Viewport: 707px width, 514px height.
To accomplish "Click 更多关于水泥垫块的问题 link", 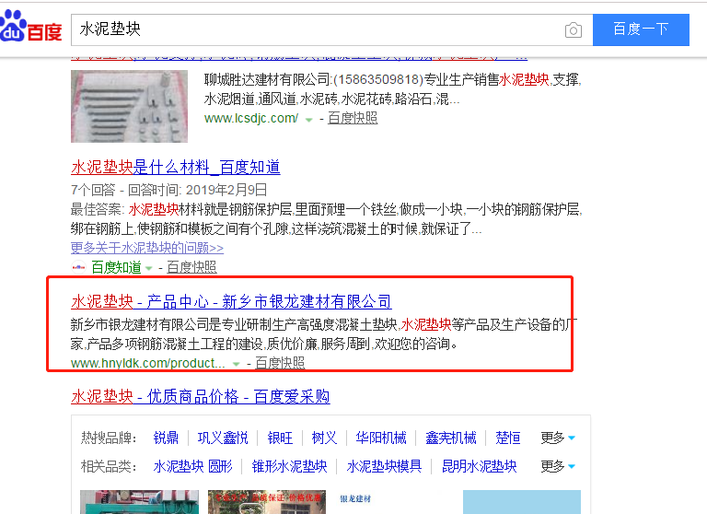I will pos(147,248).
